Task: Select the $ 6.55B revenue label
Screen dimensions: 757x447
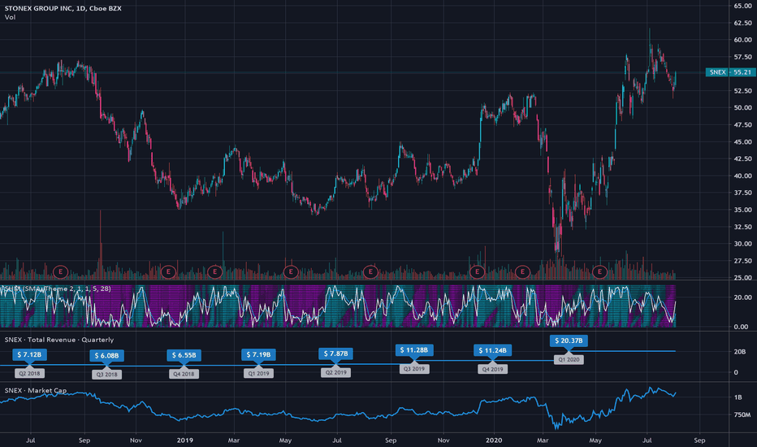Action: coord(184,355)
